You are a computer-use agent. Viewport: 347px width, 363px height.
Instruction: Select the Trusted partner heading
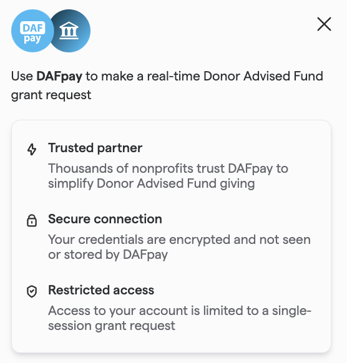[95, 148]
